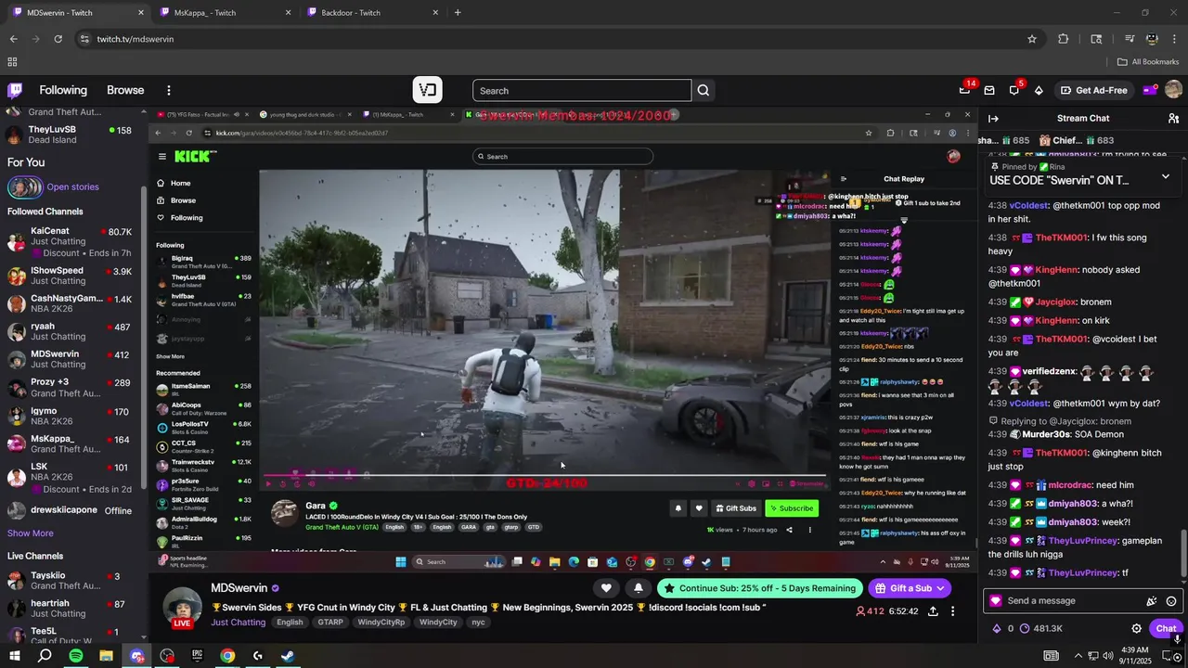Focus the Twitch search field

click(582, 90)
